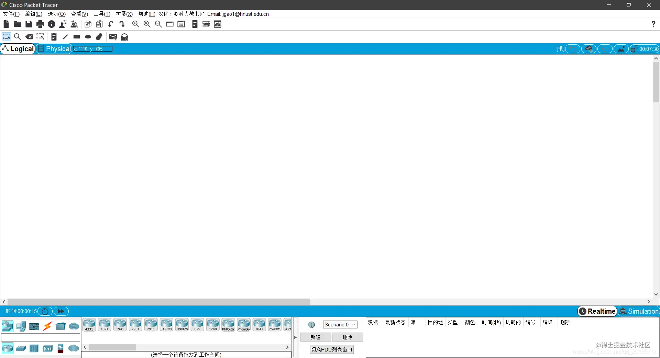Screen dimensions: 660x358
Task: Select the Switches subcategory icon
Action: [x=21, y=348]
